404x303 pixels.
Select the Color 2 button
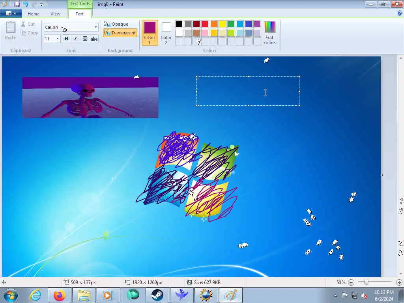coord(166,33)
